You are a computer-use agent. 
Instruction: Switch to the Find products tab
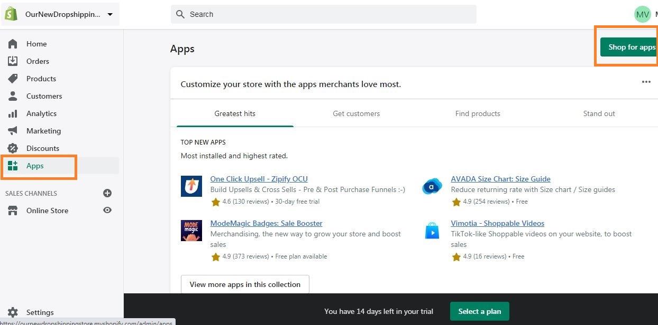click(x=478, y=113)
